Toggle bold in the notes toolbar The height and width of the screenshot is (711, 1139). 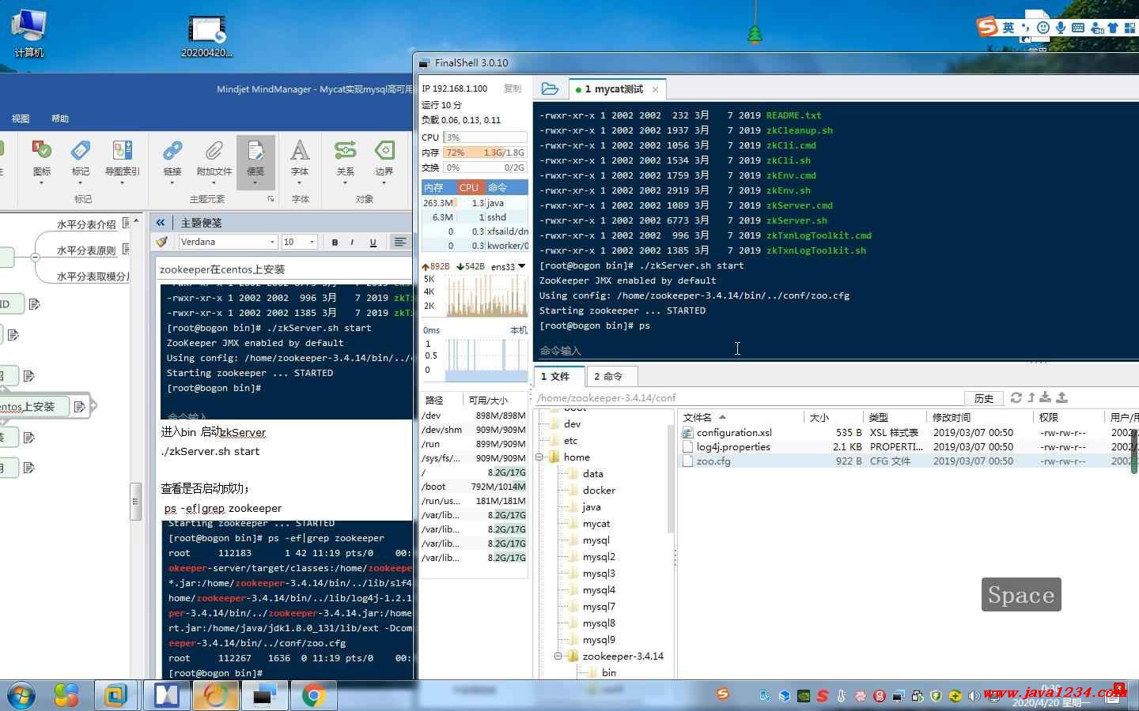[335, 242]
